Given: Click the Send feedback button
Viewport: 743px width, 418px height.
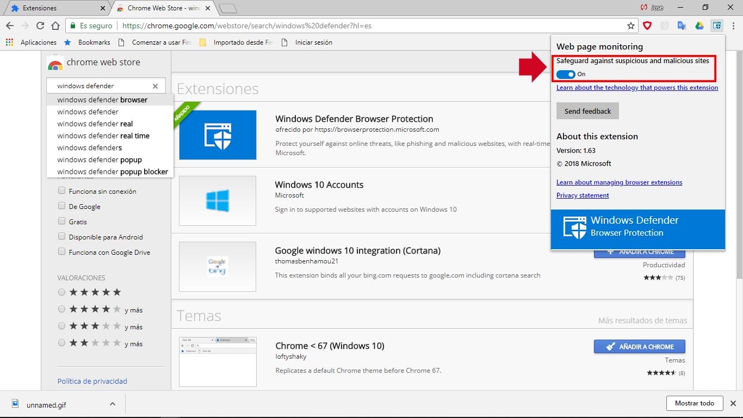Looking at the screenshot, I should click(587, 110).
